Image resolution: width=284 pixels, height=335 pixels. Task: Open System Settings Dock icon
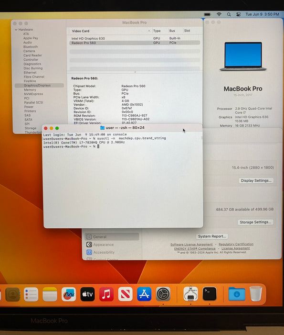[x=163, y=294]
